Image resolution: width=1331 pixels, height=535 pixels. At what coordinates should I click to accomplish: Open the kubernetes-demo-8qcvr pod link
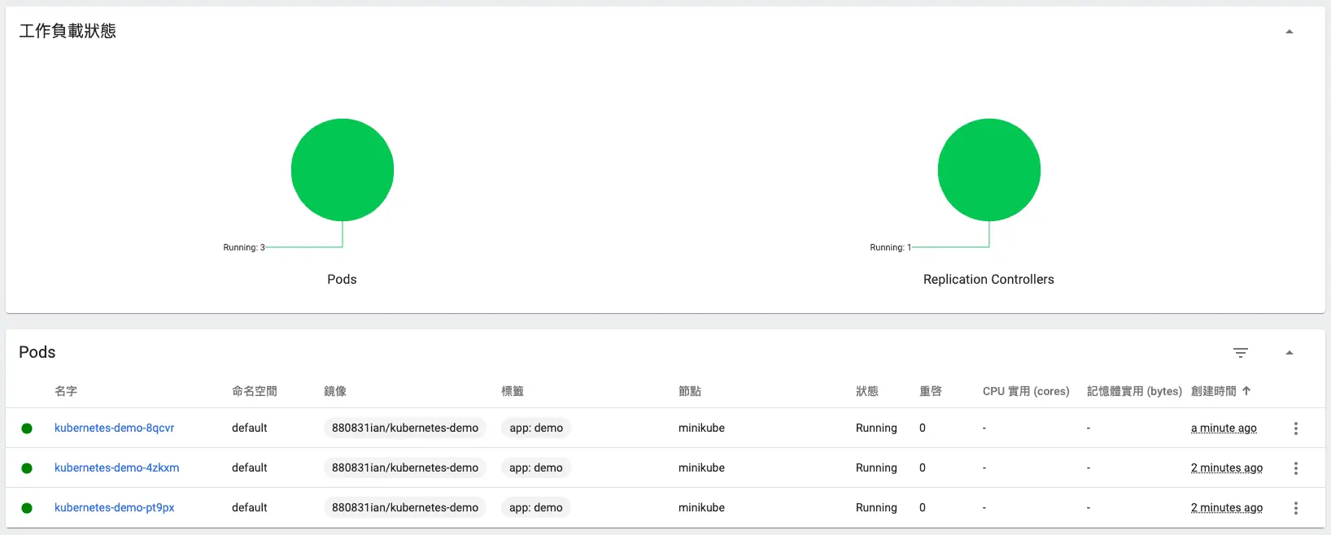(114, 428)
